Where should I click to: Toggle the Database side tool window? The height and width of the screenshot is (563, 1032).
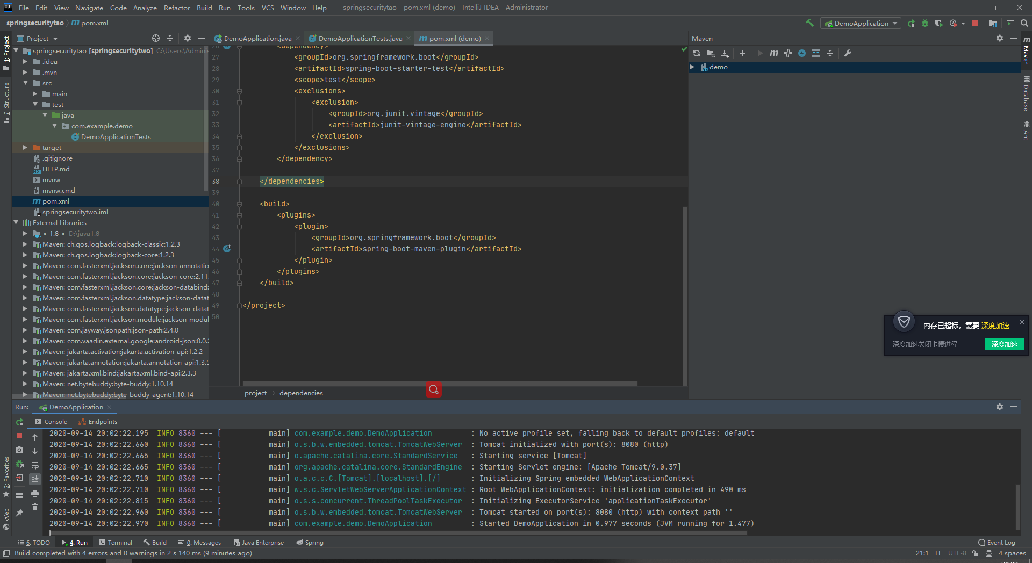pos(1026,93)
